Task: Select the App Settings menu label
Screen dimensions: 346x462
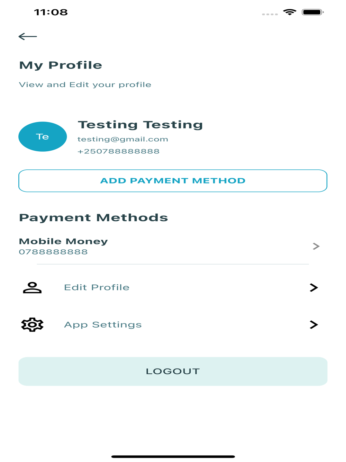Action: (x=103, y=325)
